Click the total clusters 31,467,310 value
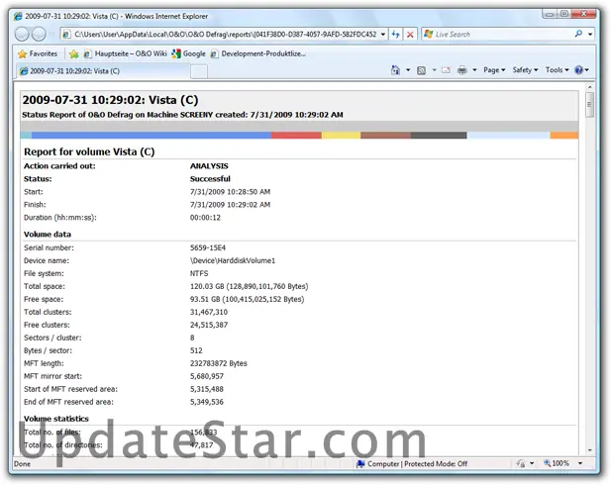This screenshot has height=485, width=611. point(209,312)
